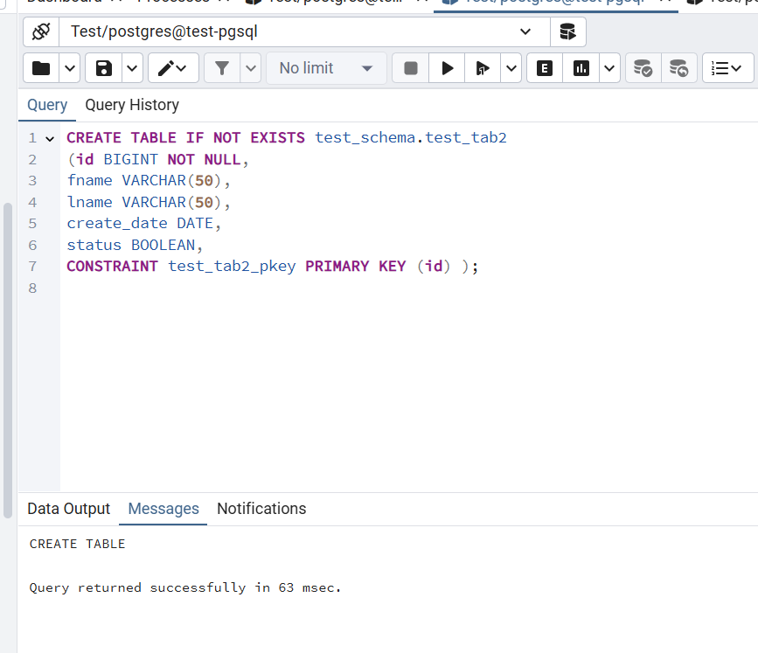Image resolution: width=758 pixels, height=653 pixels.
Task: Click the create_date DATE line
Action: pos(144,223)
